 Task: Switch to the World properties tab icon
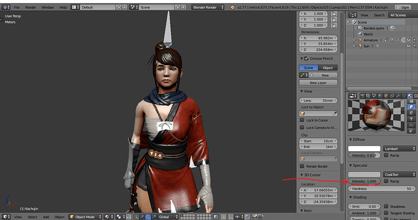coord(380,96)
